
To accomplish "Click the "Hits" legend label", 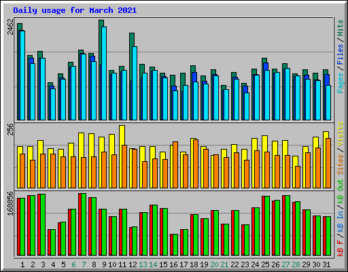I will coord(341,28).
